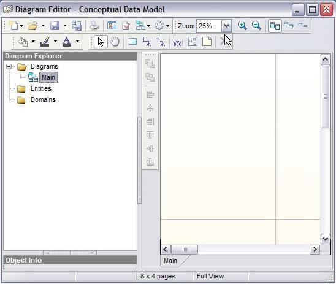The width and height of the screenshot is (336, 284).
Task: Click the "8 x 4 pages" status text
Action: pyautogui.click(x=158, y=276)
